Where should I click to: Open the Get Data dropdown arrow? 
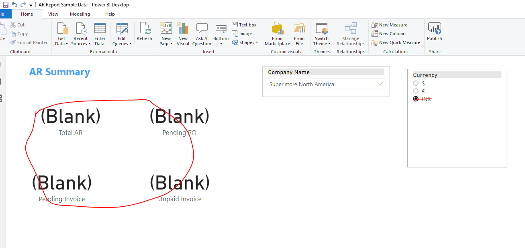pyautogui.click(x=67, y=44)
